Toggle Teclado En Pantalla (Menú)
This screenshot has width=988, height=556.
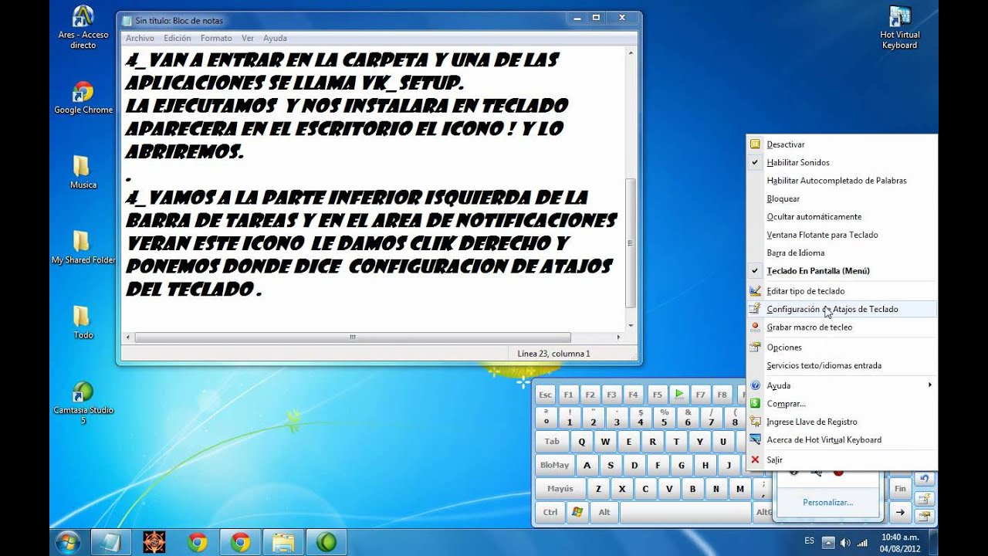841,271
